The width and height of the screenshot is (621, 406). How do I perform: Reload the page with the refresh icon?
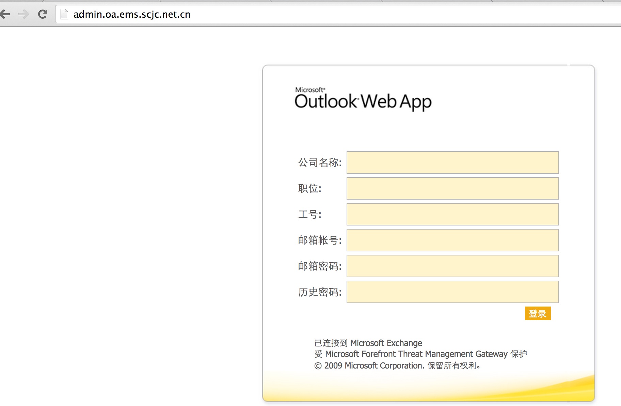coord(43,14)
